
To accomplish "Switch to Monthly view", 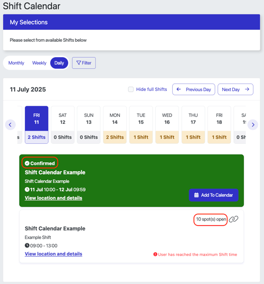I will click(x=16, y=63).
